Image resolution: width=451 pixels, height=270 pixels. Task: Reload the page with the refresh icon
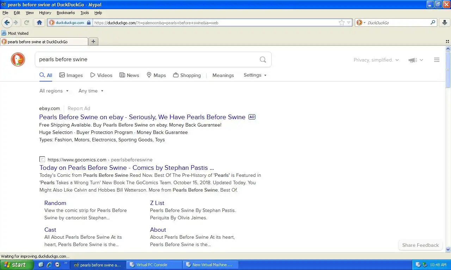(x=26, y=22)
